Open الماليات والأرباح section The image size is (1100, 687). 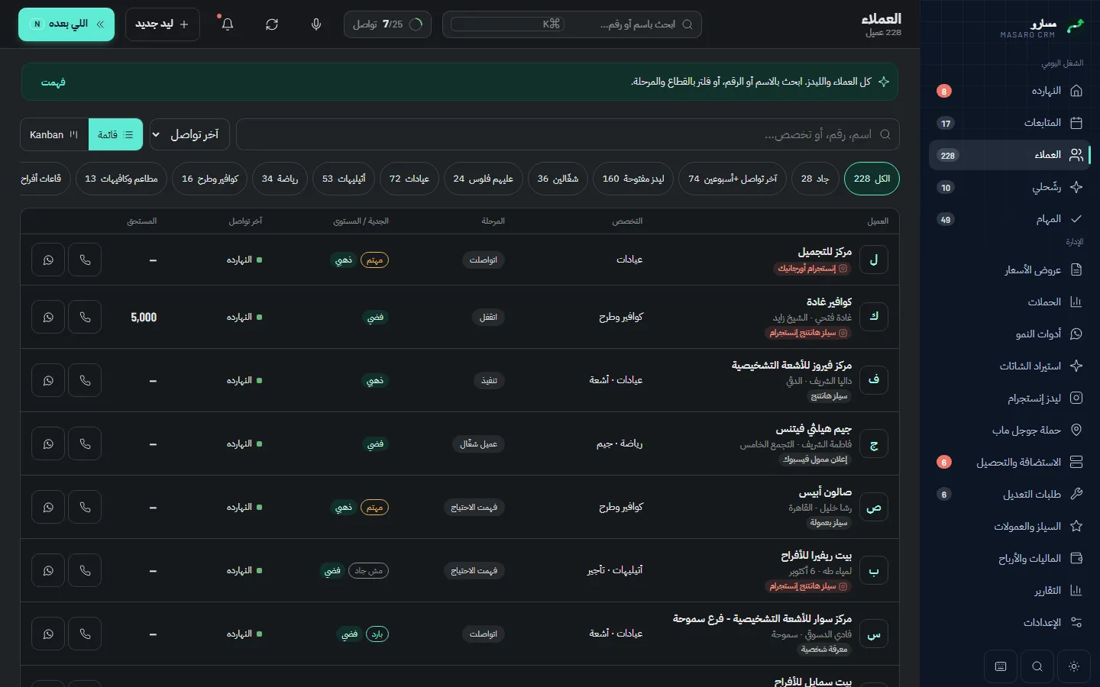tap(1010, 558)
